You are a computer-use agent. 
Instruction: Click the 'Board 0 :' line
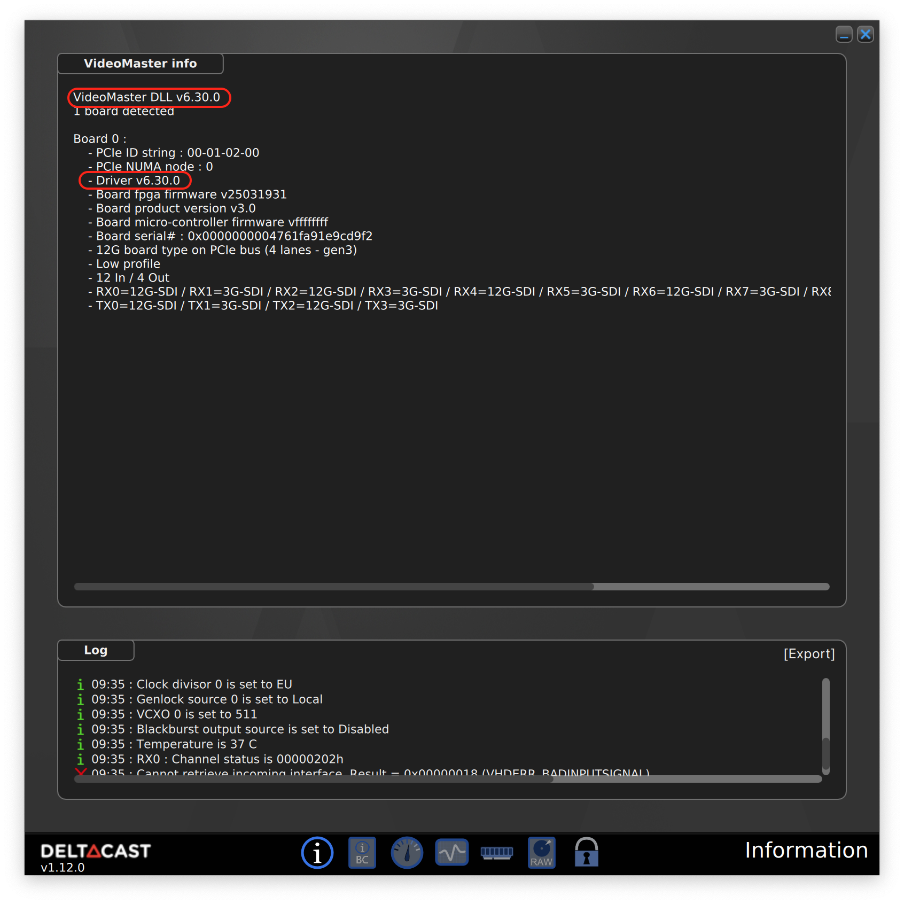point(100,139)
